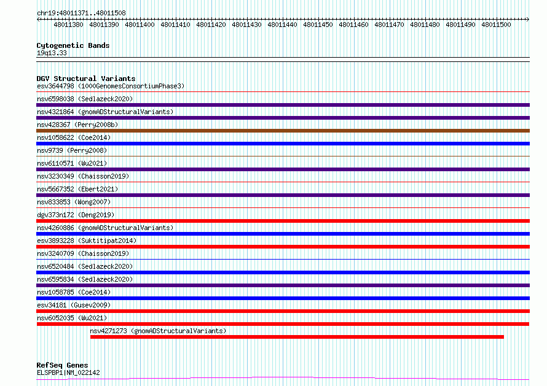Click the brown bar under nsv428367 Perry2008b
Viewport: 547px width, 386px height.
283,131
